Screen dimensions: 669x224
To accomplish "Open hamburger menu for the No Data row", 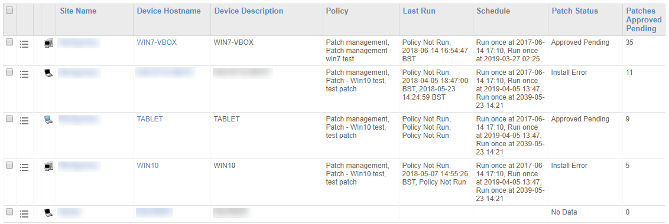I will (x=24, y=213).
